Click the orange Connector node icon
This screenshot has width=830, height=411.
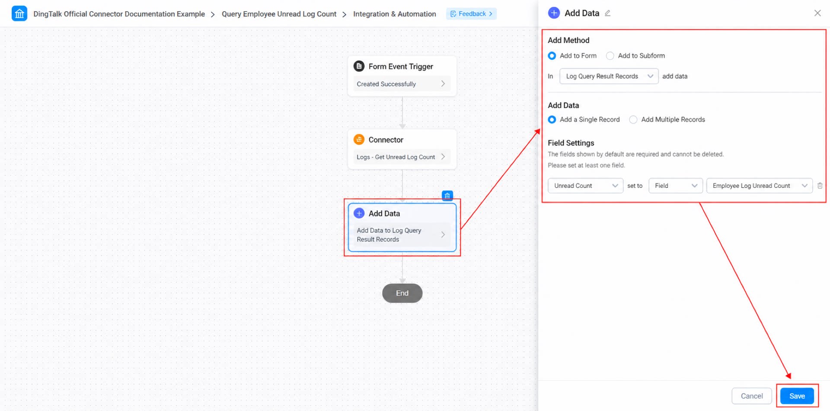(x=359, y=139)
